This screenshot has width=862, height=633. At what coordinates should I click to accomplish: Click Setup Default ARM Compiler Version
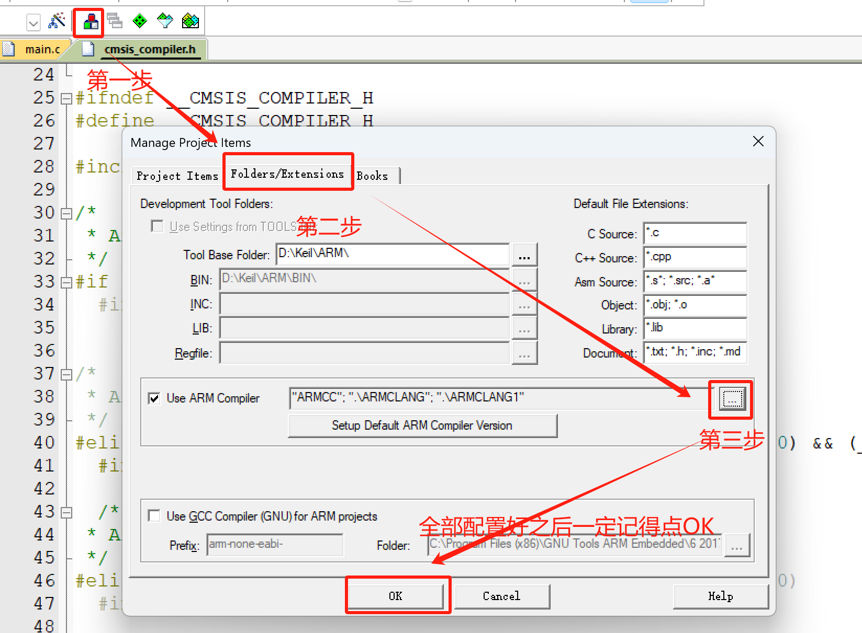(422, 425)
